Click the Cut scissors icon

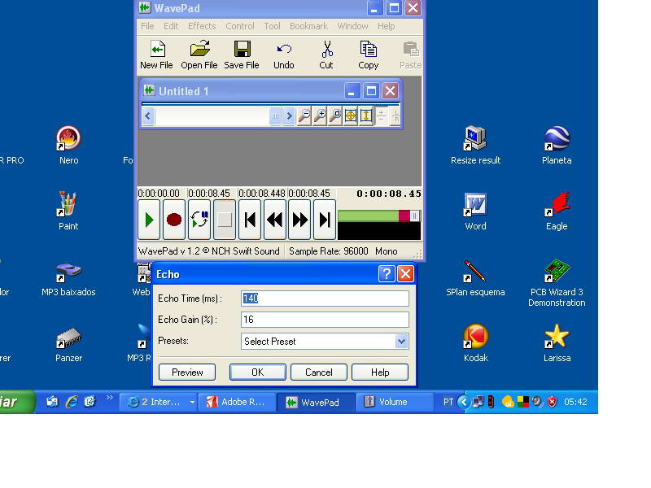point(327,54)
